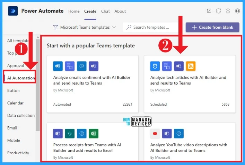This screenshot has height=165, width=245.
Task: Open Analyze tech articles template title
Action: pos(188,80)
